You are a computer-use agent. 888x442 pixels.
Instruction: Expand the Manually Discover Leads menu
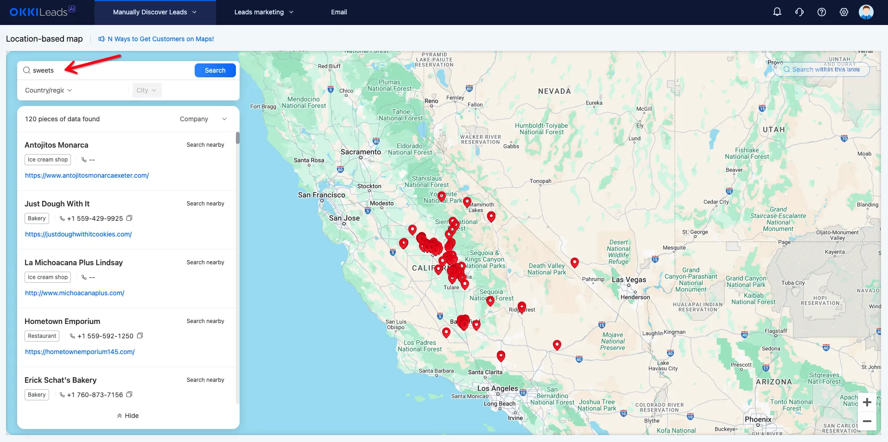155,12
